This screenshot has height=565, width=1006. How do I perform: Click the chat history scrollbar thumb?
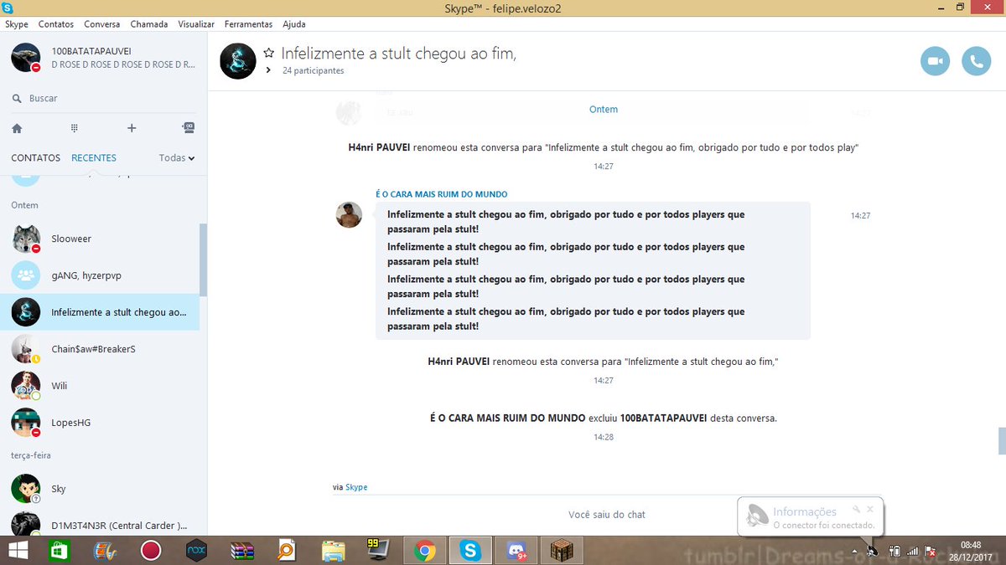click(1002, 440)
